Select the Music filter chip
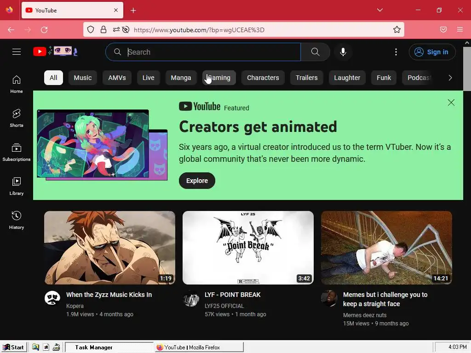 [x=83, y=78]
